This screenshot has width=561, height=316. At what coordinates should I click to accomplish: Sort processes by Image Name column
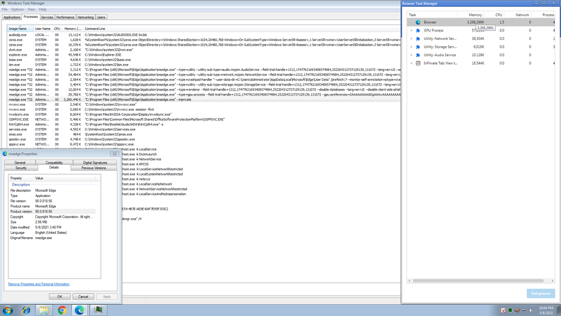click(20, 29)
